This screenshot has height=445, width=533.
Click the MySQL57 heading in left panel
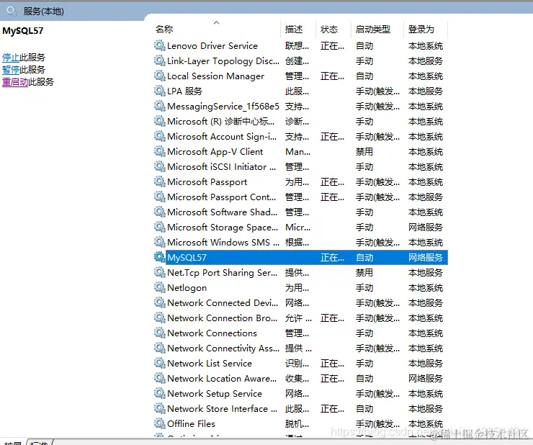(23, 31)
